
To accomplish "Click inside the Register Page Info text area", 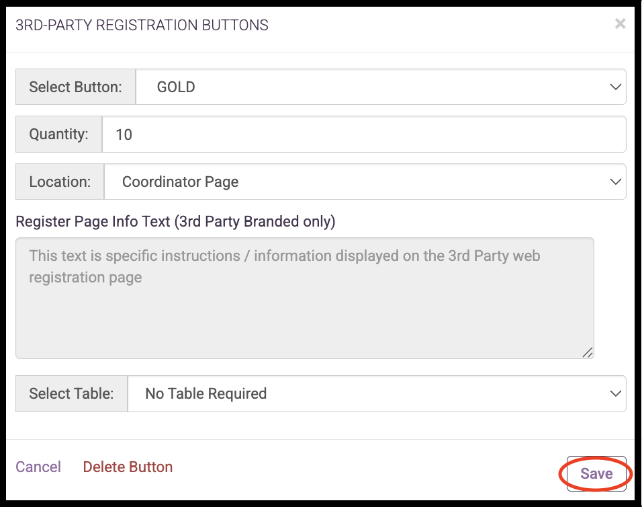I will click(x=305, y=298).
